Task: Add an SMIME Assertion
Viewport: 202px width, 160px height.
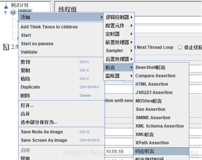Action: [161, 118]
